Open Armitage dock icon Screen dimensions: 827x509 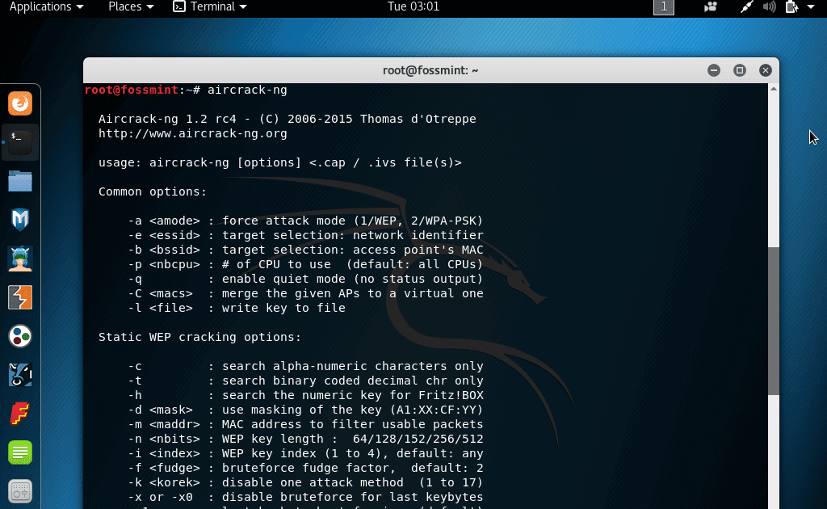[x=20, y=259]
